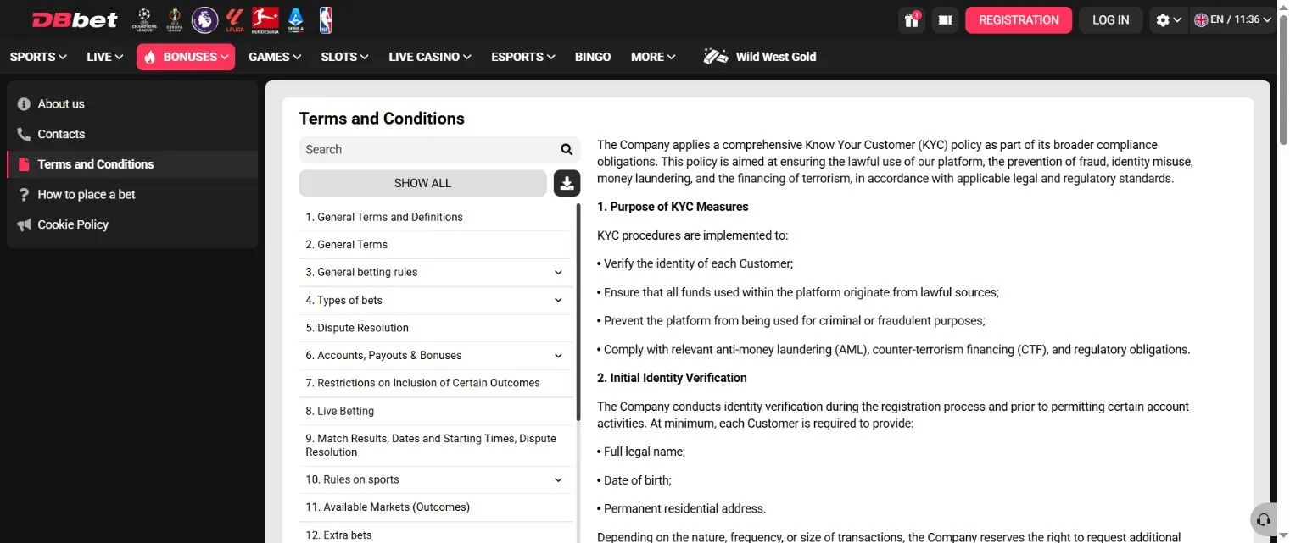Viewport: 1290px width, 543px height.
Task: Click the Registration button
Action: (1019, 19)
